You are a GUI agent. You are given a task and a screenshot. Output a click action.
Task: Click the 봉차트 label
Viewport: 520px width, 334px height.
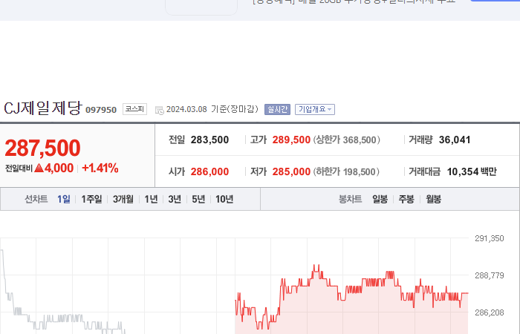click(350, 199)
